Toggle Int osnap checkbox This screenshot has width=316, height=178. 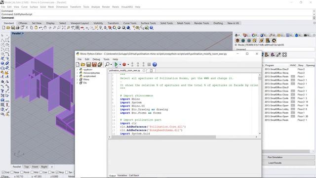[49, 173]
